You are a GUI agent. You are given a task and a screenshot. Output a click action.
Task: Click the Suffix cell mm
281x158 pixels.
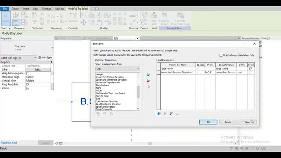[x=242, y=72]
